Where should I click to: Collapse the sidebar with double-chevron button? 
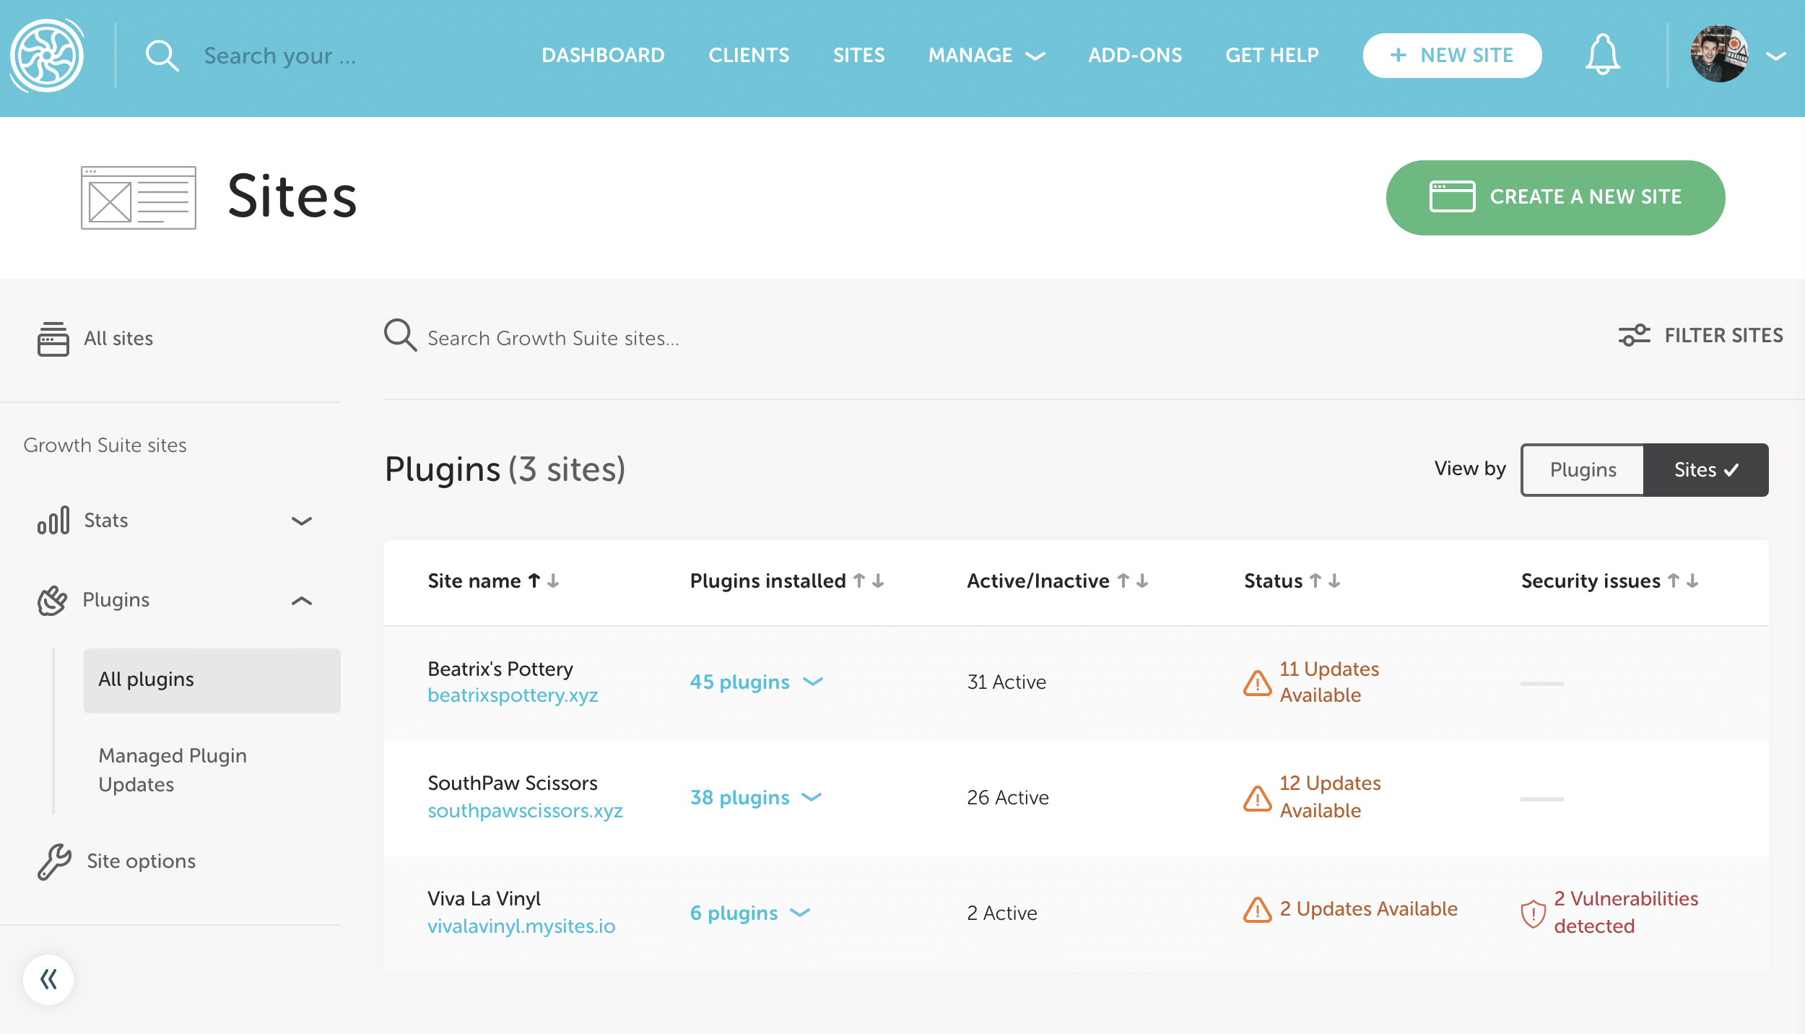[x=48, y=979]
